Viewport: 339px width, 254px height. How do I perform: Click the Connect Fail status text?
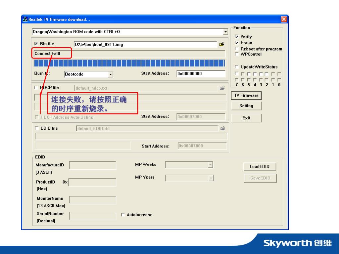click(47, 54)
